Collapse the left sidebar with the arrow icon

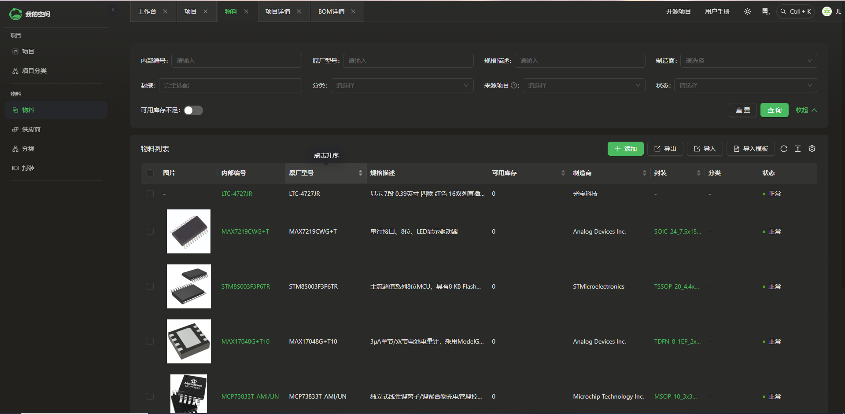113,10
